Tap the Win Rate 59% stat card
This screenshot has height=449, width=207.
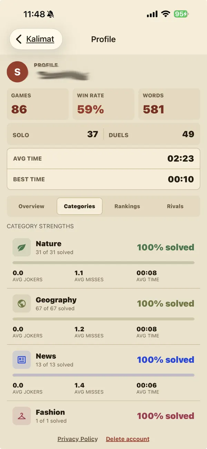(103, 104)
